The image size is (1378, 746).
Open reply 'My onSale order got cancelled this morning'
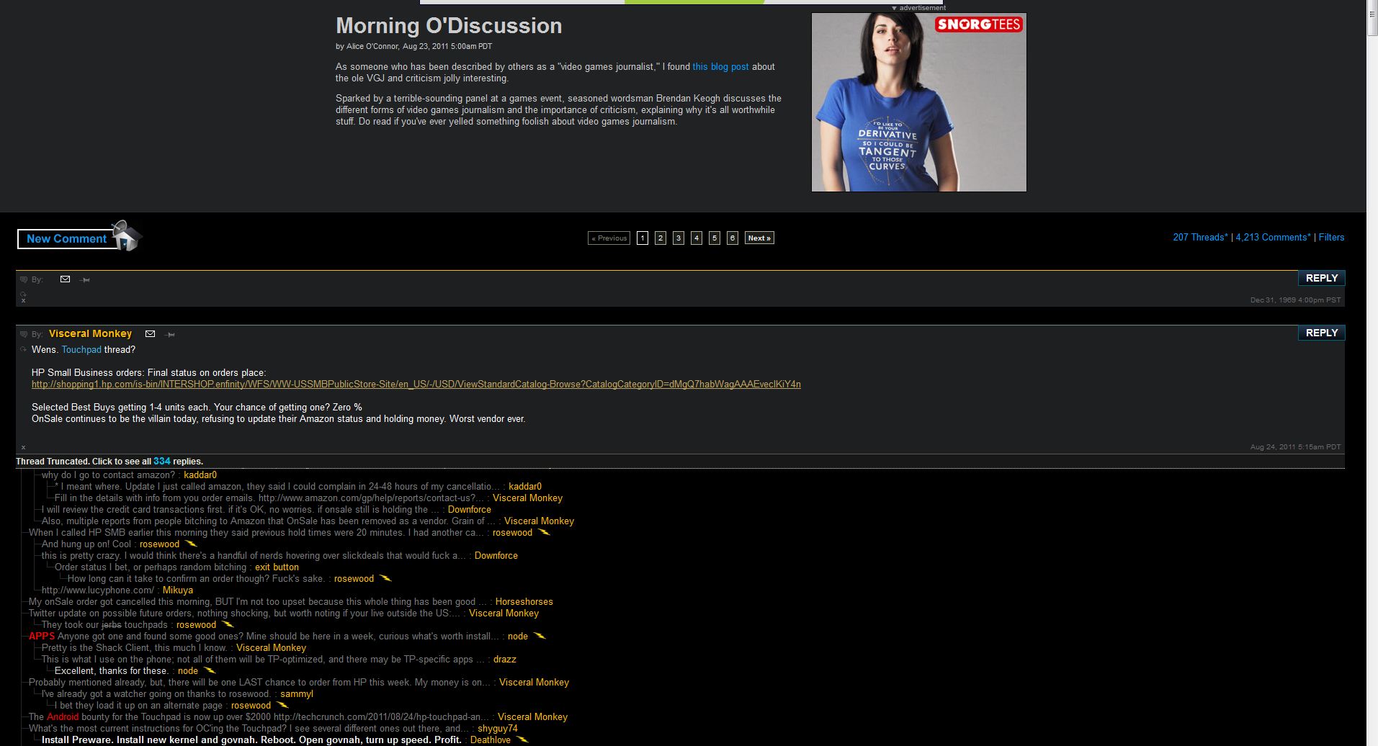tap(258, 602)
